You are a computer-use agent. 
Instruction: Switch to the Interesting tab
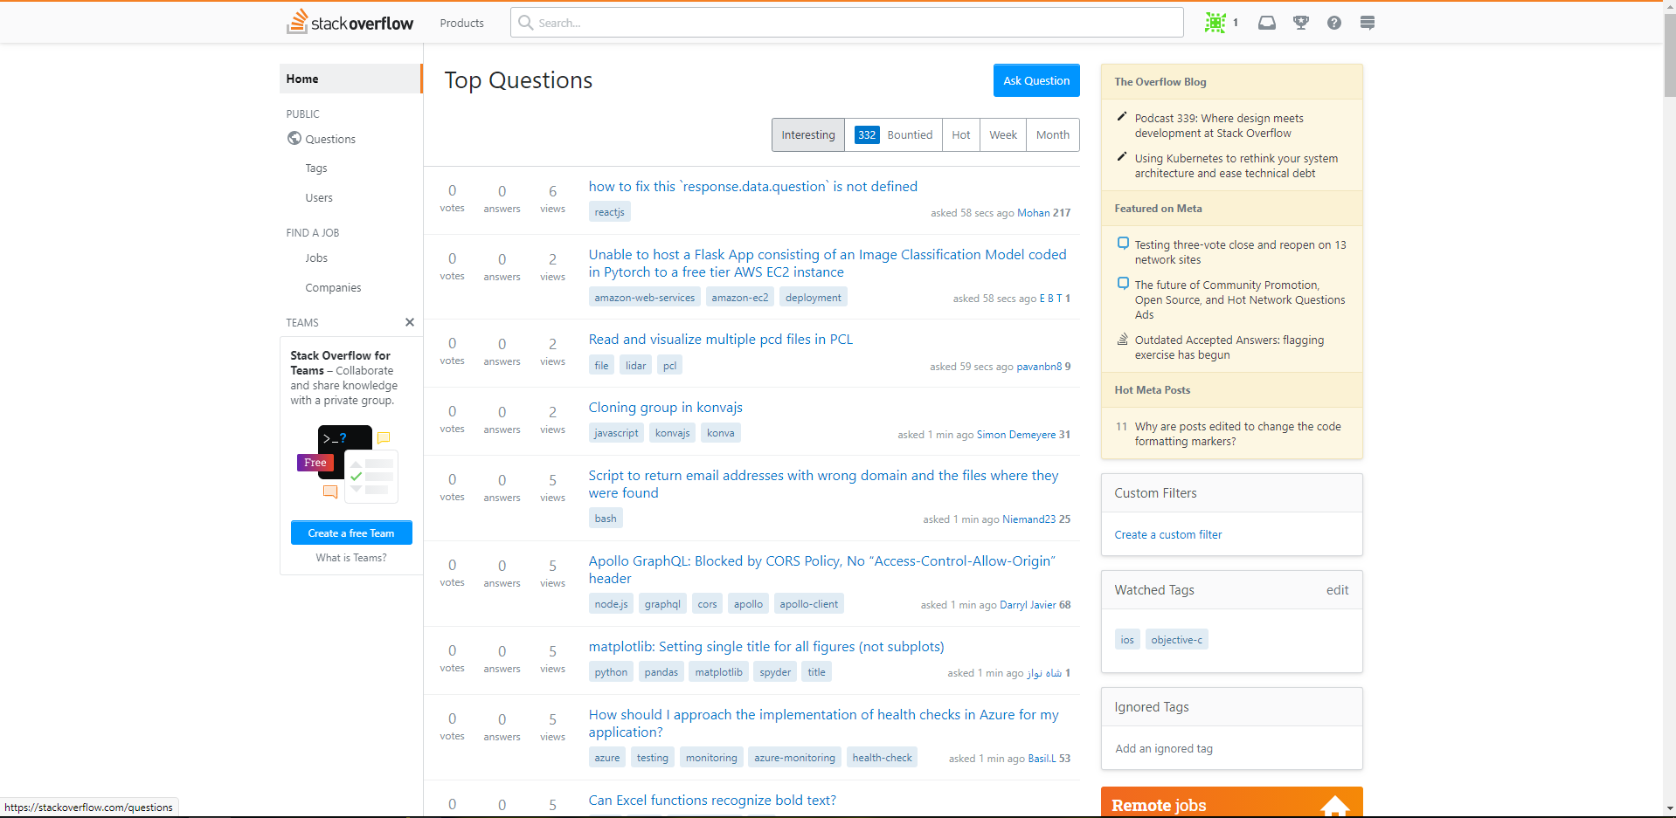tap(808, 134)
